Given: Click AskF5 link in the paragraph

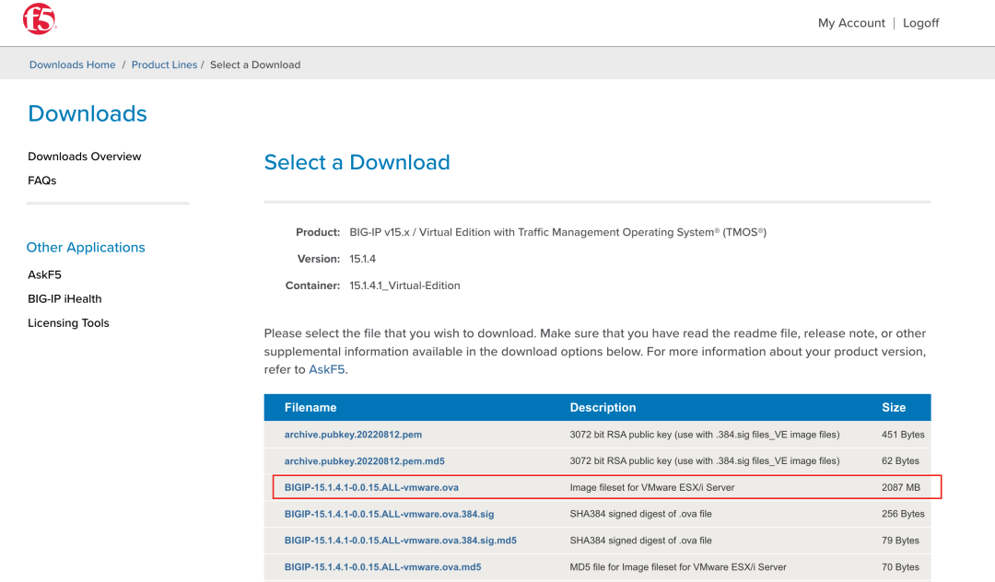Looking at the screenshot, I should coord(327,369).
